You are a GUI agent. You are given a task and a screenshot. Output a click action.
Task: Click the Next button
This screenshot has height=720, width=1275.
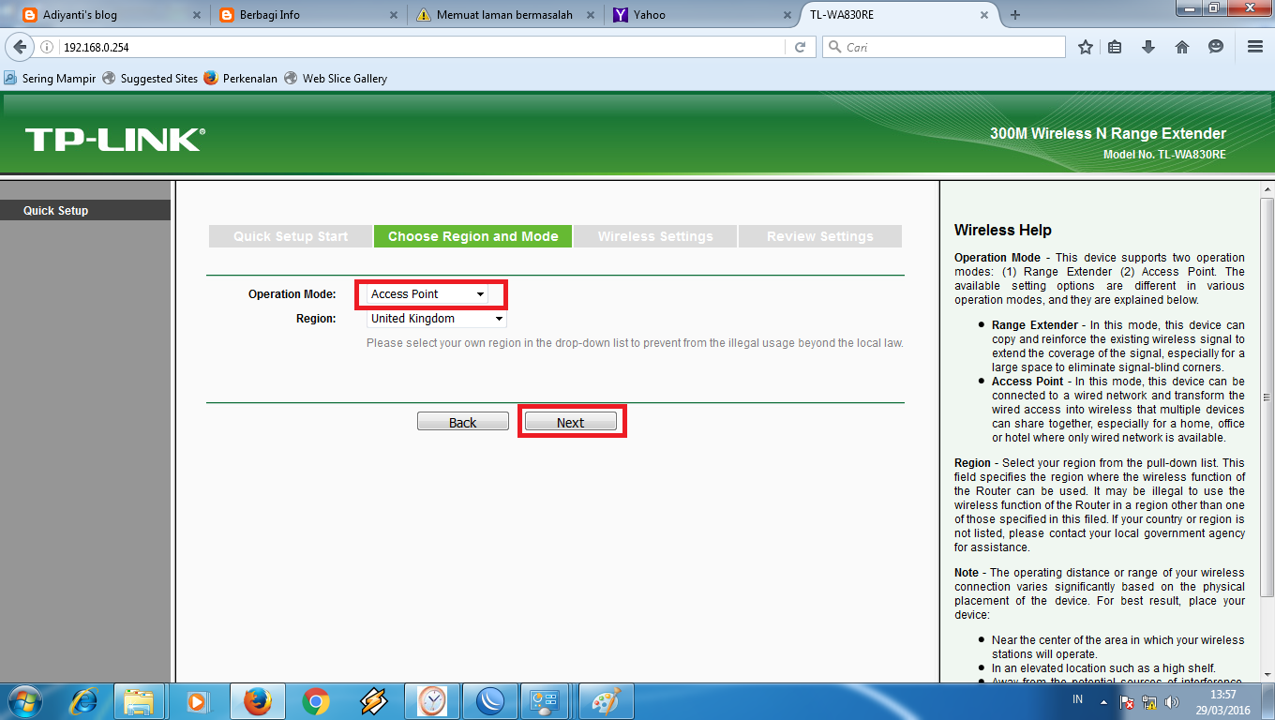(x=570, y=422)
